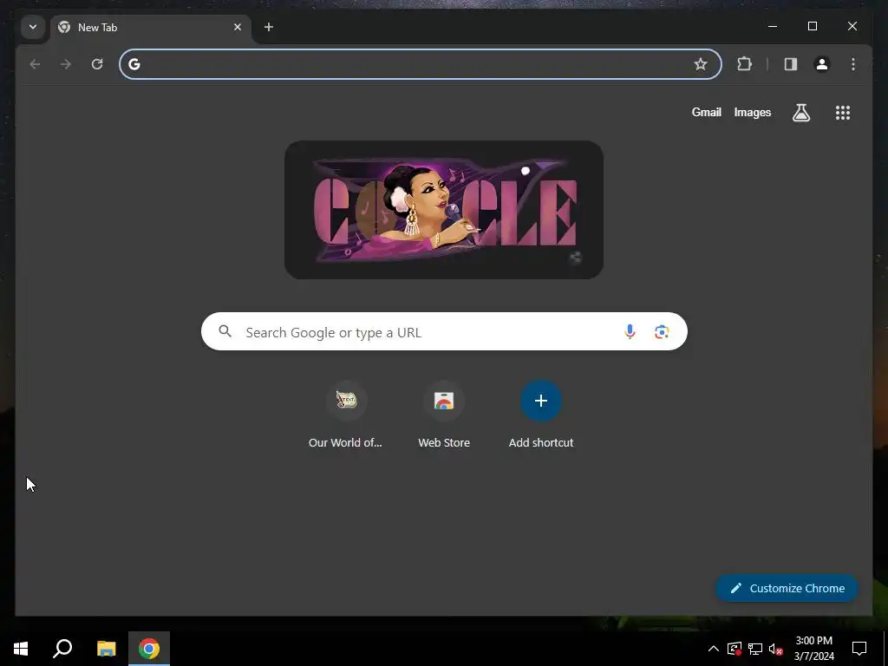Screen dimensions: 888x666
Task: Click the Search Google or type a URL box
Action: click(x=444, y=331)
